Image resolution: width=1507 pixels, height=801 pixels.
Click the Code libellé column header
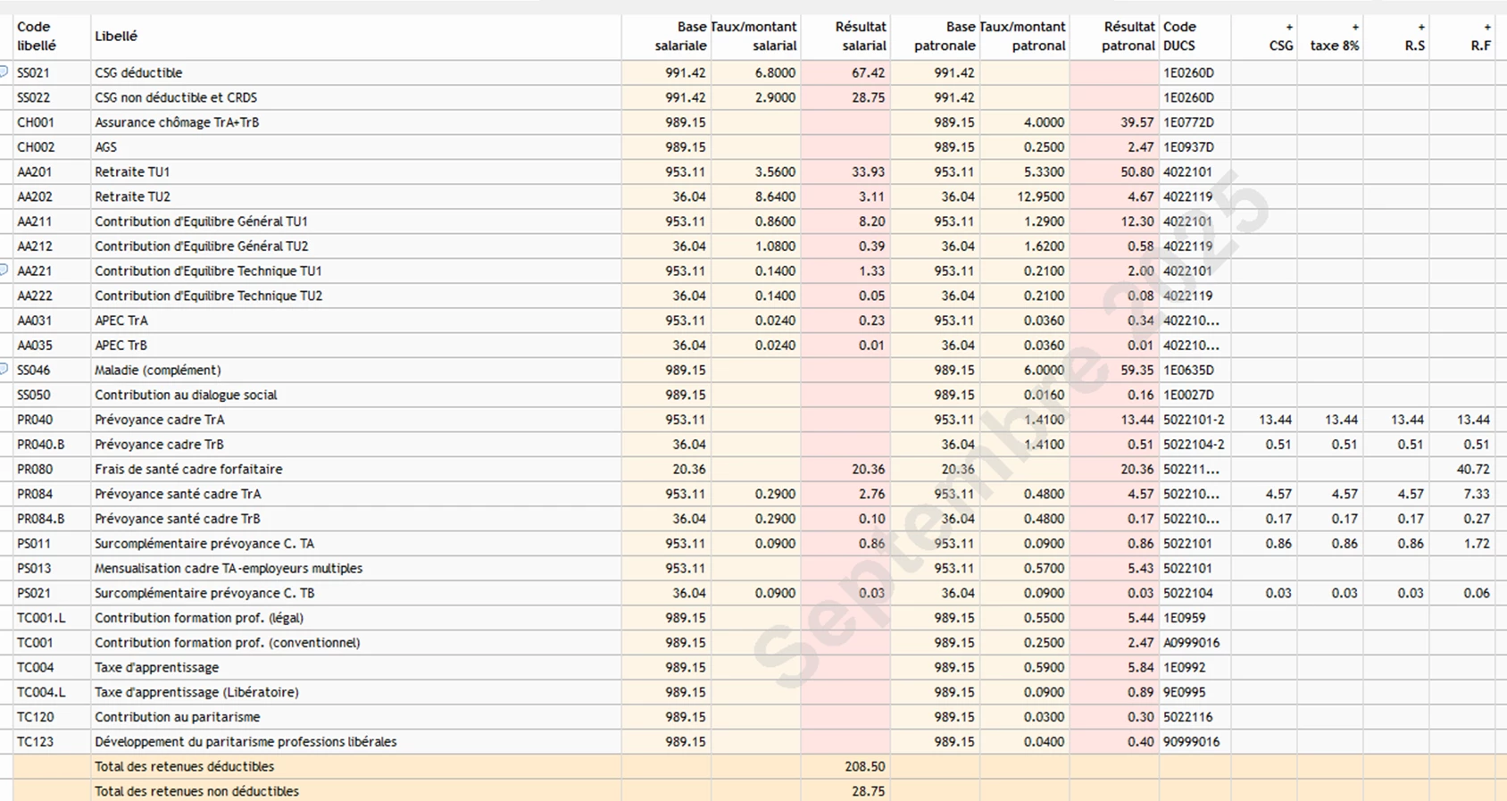tap(37, 37)
